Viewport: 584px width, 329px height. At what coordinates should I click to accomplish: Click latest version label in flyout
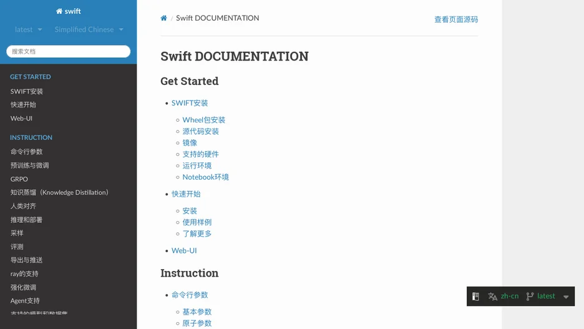click(546, 296)
